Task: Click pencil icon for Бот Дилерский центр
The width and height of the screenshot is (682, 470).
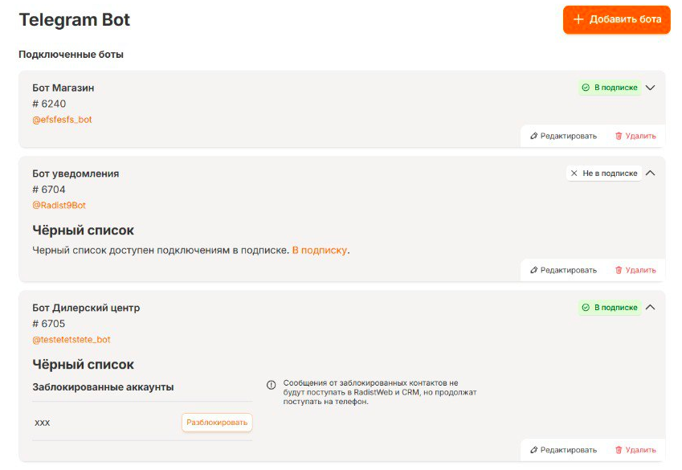Action: click(x=533, y=450)
